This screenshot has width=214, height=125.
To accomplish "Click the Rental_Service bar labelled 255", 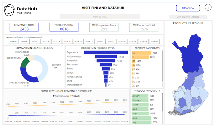I will (x=106, y=77).
